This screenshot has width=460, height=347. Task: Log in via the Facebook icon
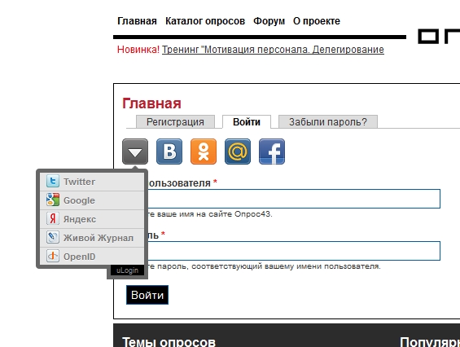pos(272,152)
